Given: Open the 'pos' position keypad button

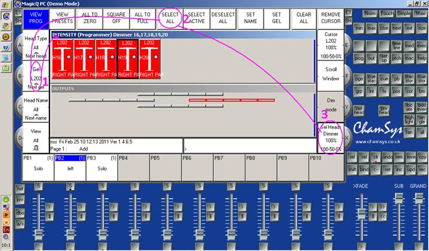Looking at the screenshot, I should 396,91.
